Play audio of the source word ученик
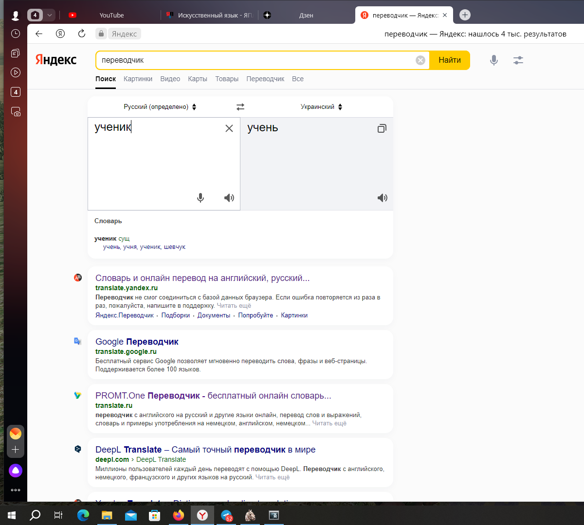 [229, 198]
